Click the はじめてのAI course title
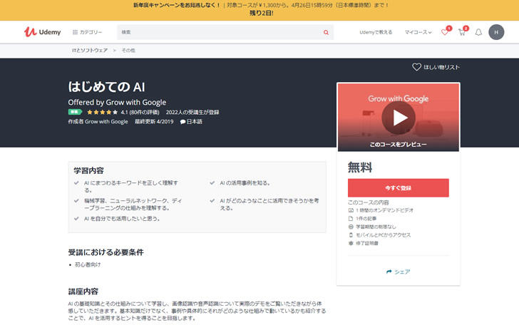519x325 pixels. coord(107,87)
